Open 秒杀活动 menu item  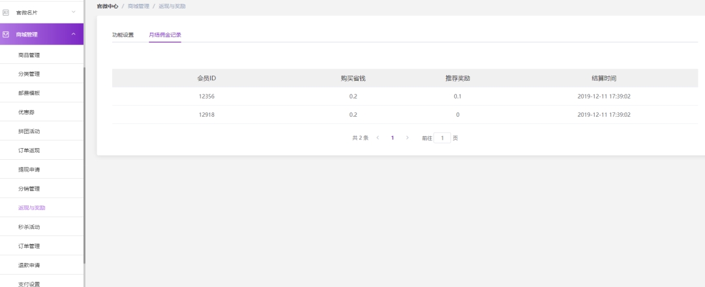[29, 226]
